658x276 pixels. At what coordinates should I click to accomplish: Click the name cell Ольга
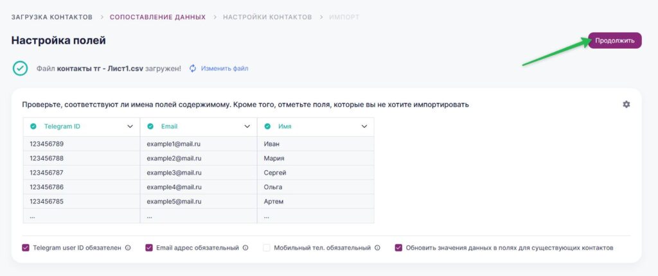pyautogui.click(x=316, y=187)
